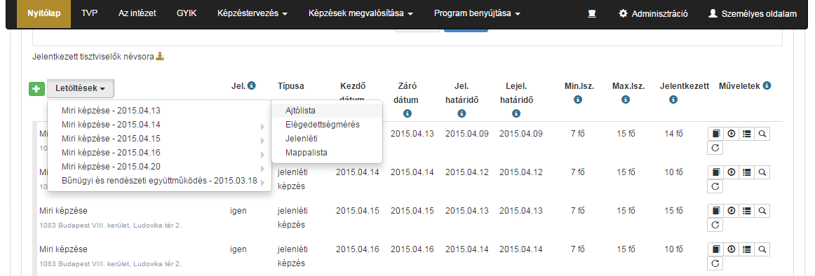Click download icon in row closing 2015.04.14
Viewport: 815px width, 276px height.
[x=731, y=172]
